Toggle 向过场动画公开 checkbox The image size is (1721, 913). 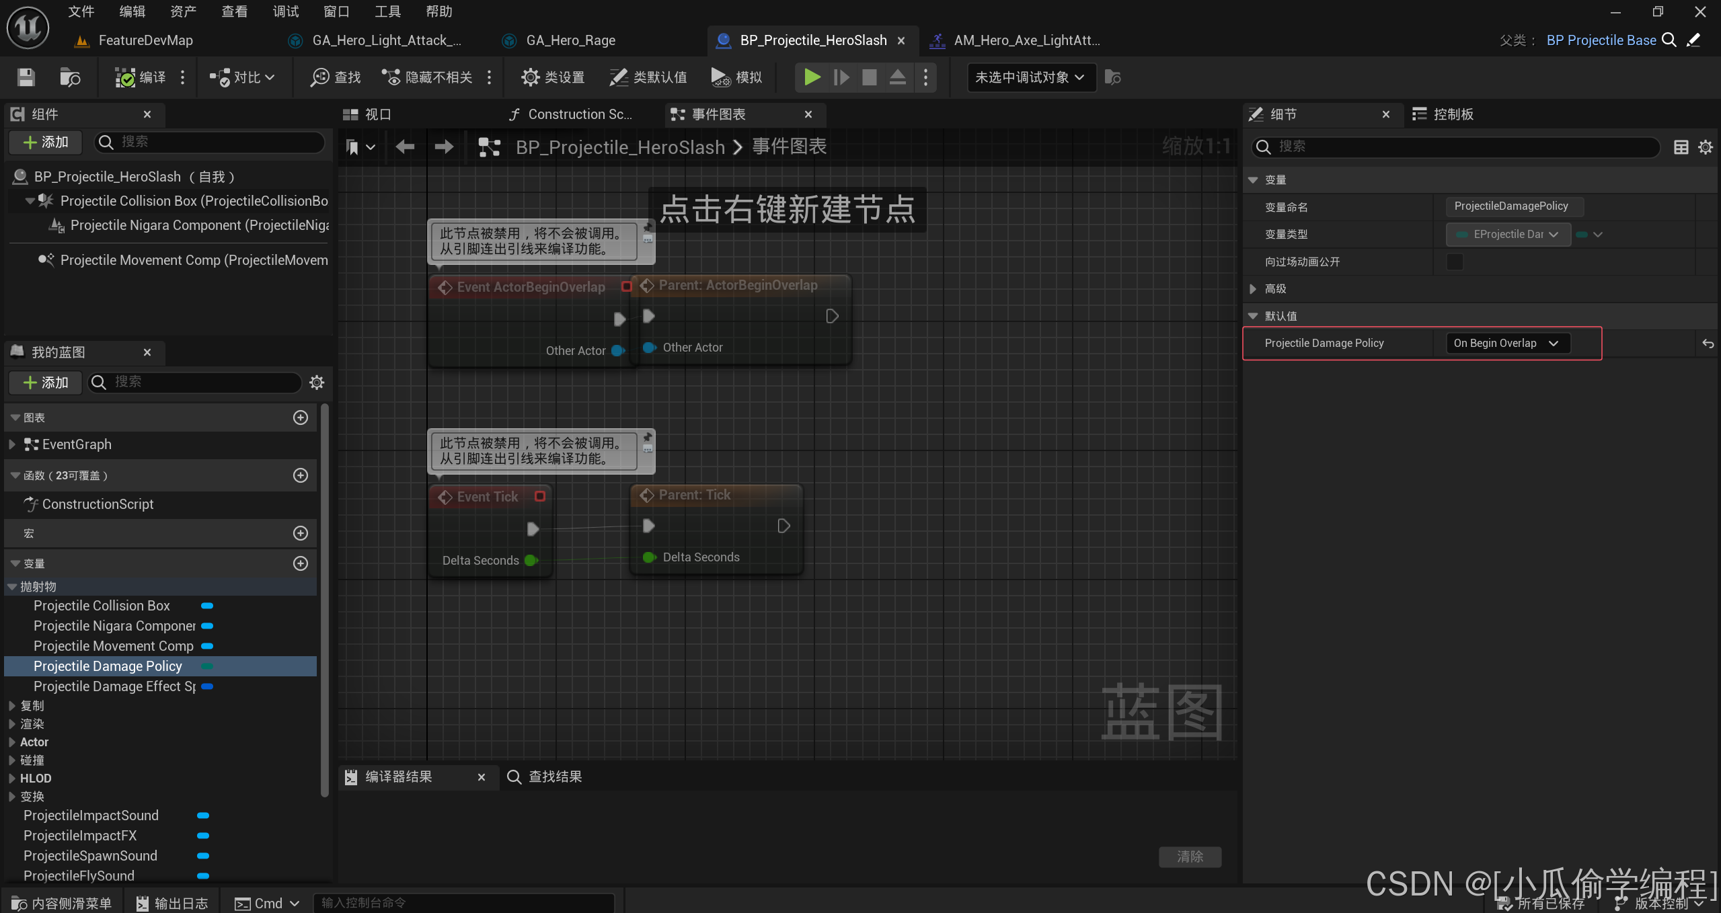click(1455, 262)
